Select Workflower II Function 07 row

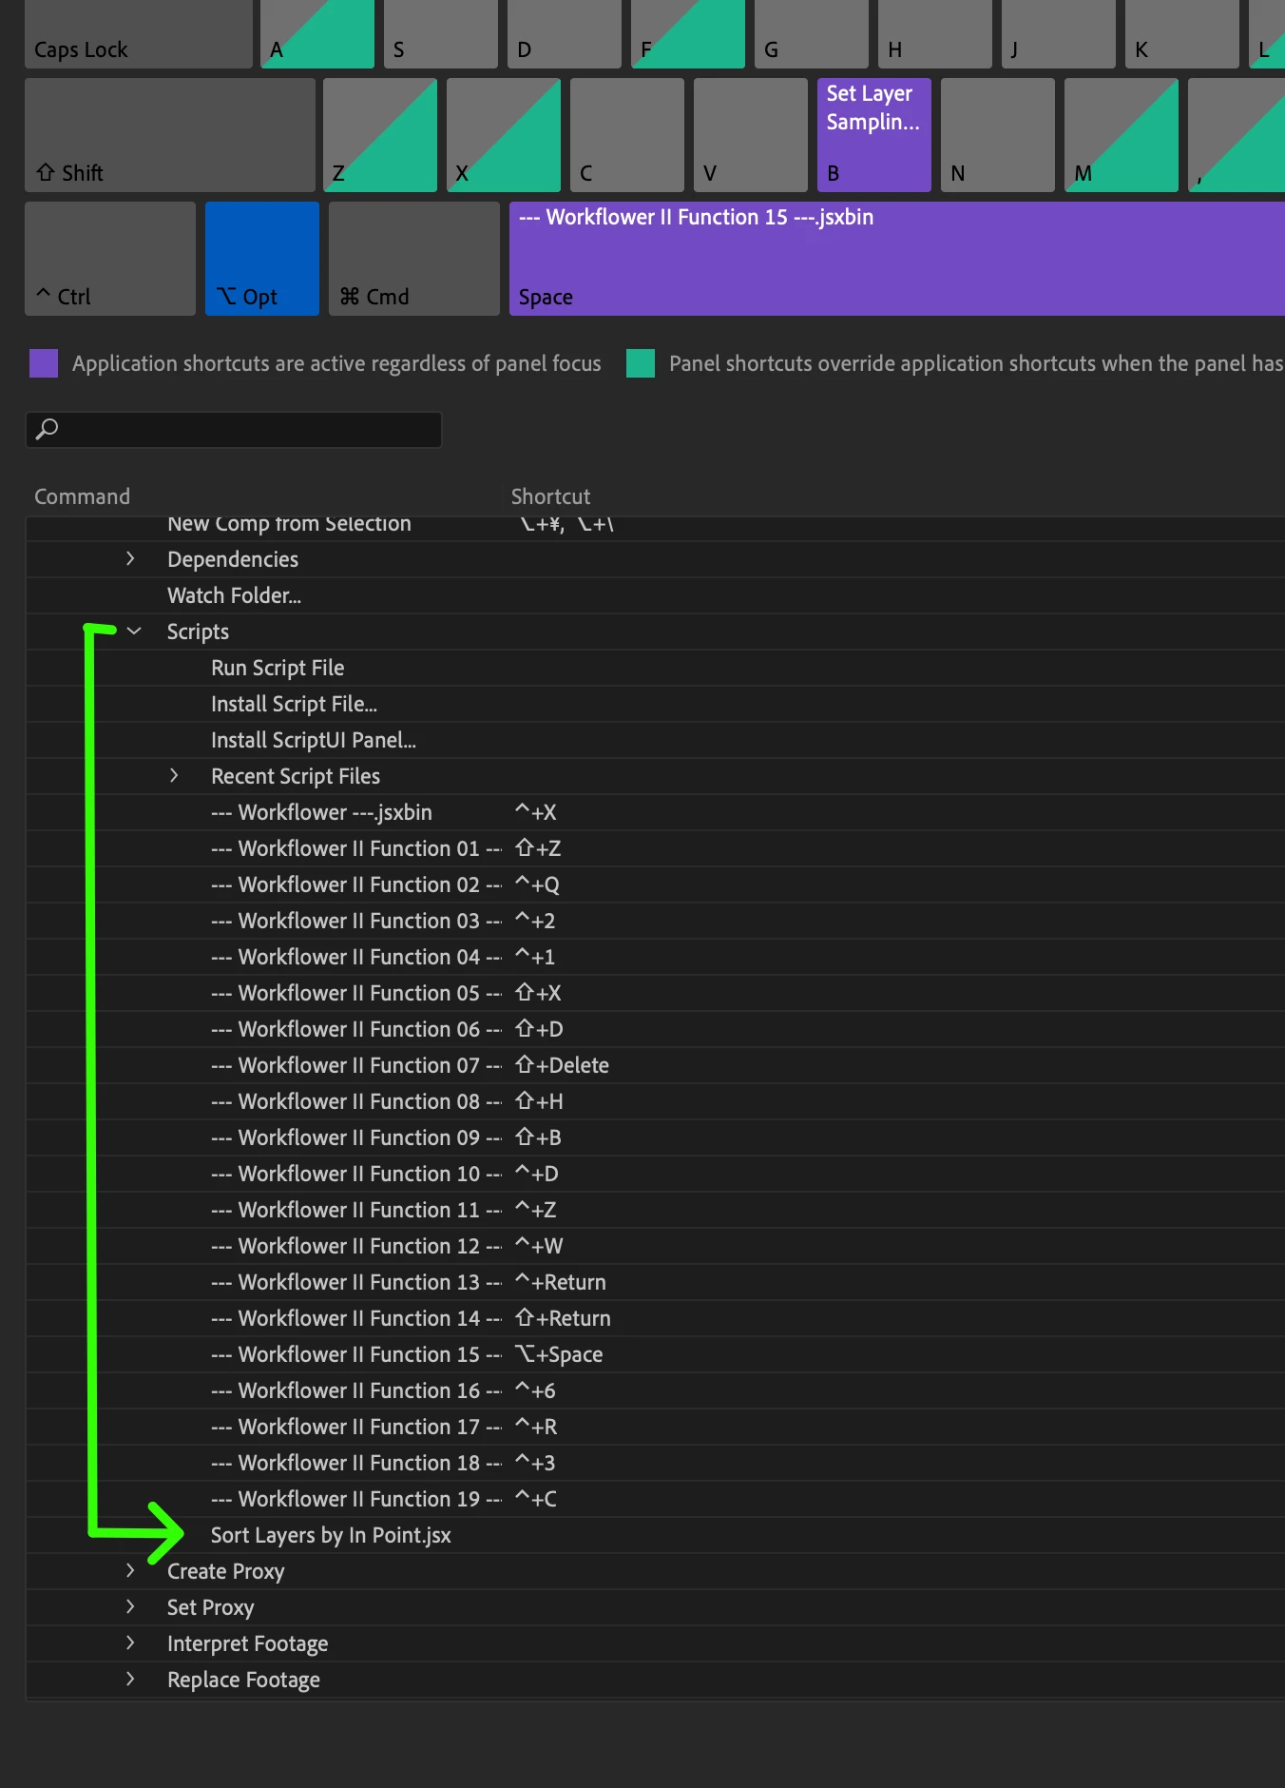tap(655, 1065)
